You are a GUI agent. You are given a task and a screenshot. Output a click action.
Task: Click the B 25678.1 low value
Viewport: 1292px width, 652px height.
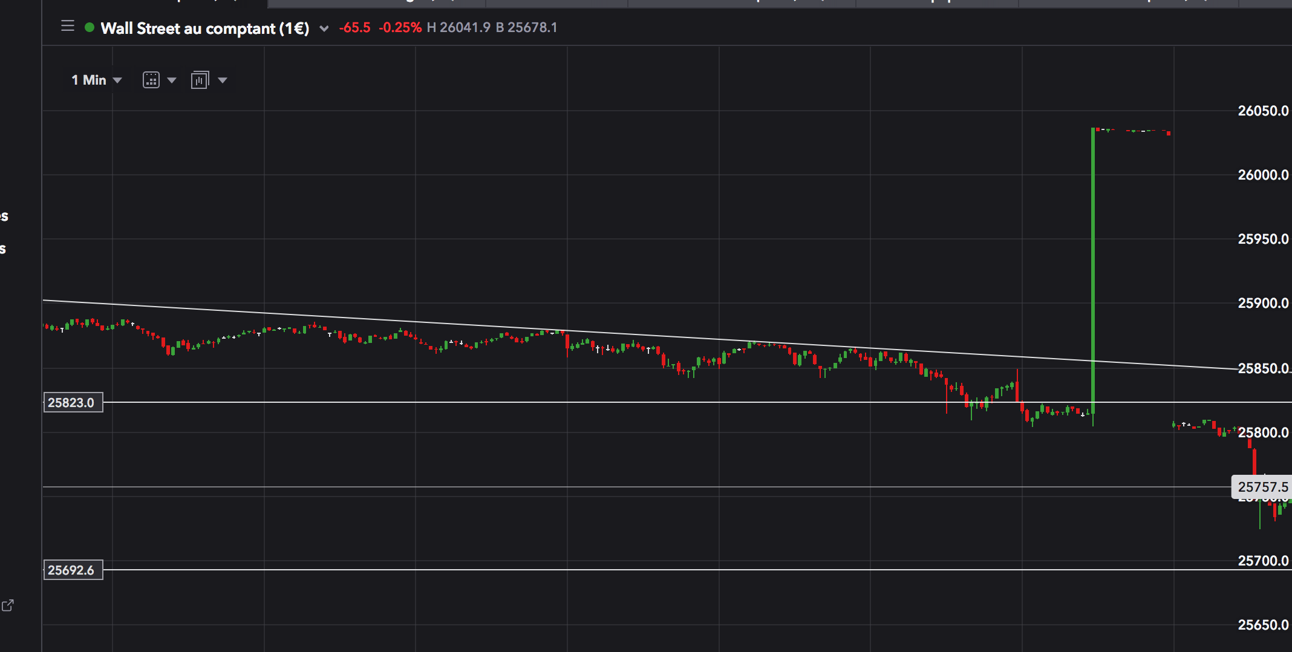(526, 28)
